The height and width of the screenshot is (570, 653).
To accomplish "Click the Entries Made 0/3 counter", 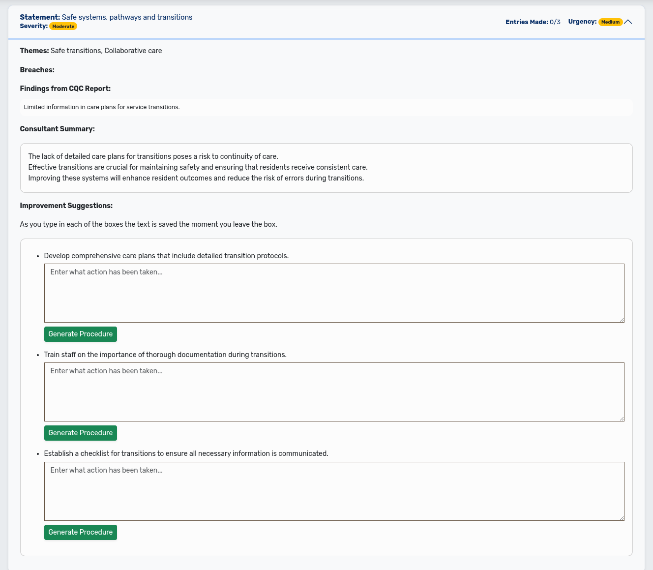I will tap(533, 22).
